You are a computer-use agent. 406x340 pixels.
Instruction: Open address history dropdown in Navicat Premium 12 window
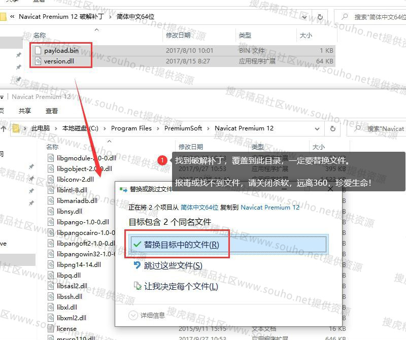(317, 129)
